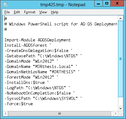Screen dimensions: 126x119
Task: Click the 'Install-ADDSForest' line
Action: point(28,45)
